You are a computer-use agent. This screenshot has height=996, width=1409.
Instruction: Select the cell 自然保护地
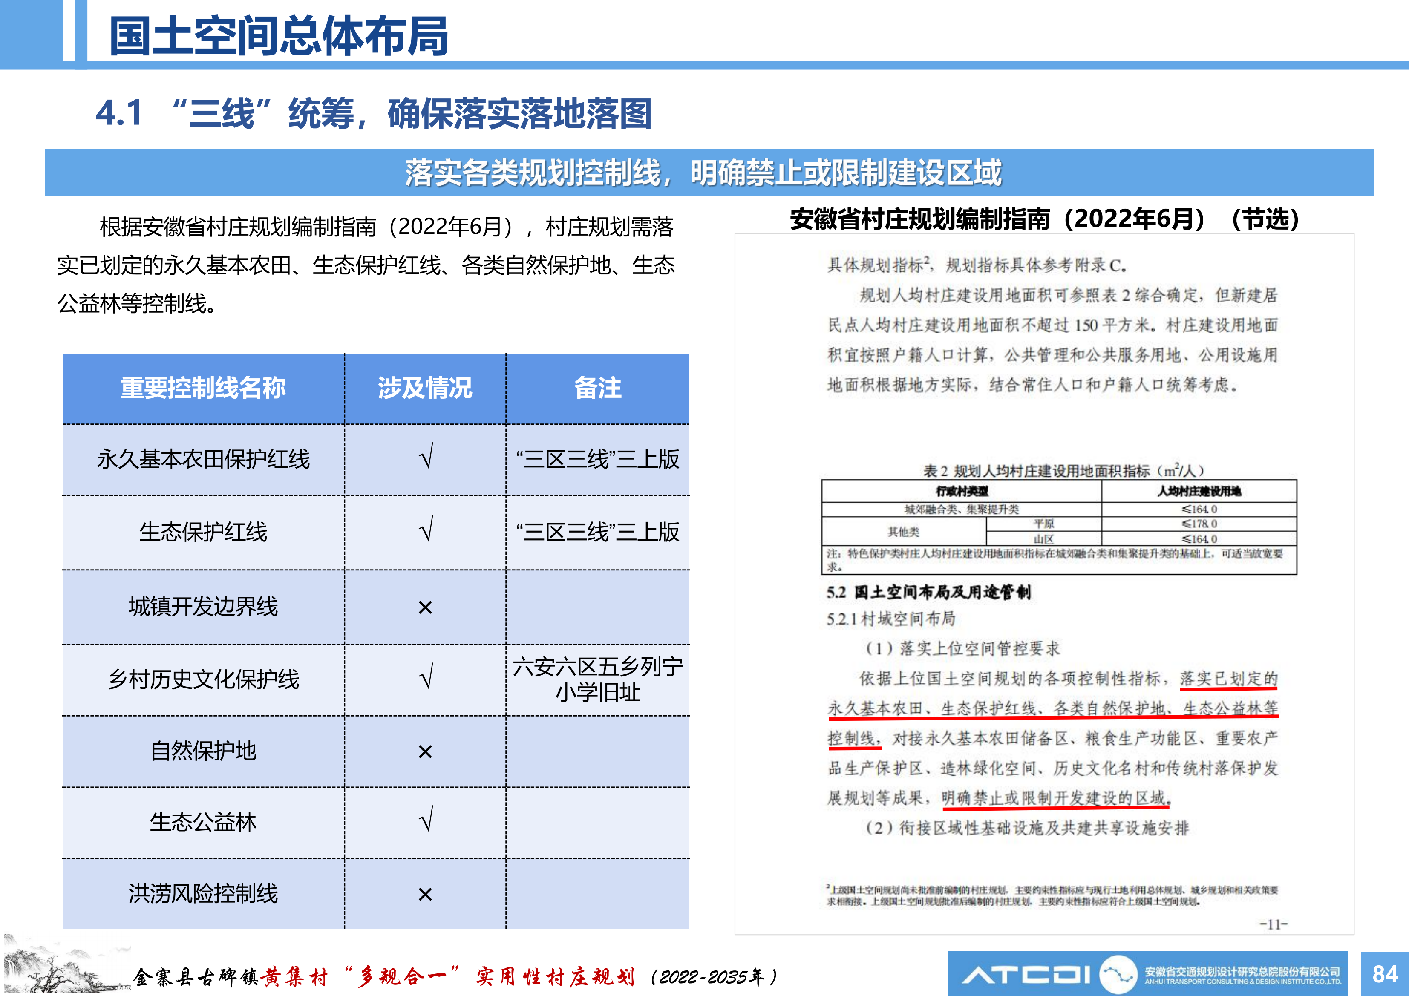(x=203, y=751)
